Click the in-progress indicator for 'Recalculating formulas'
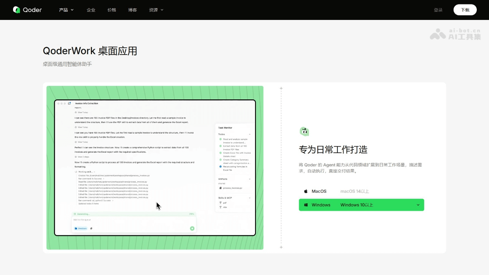 click(x=220, y=166)
